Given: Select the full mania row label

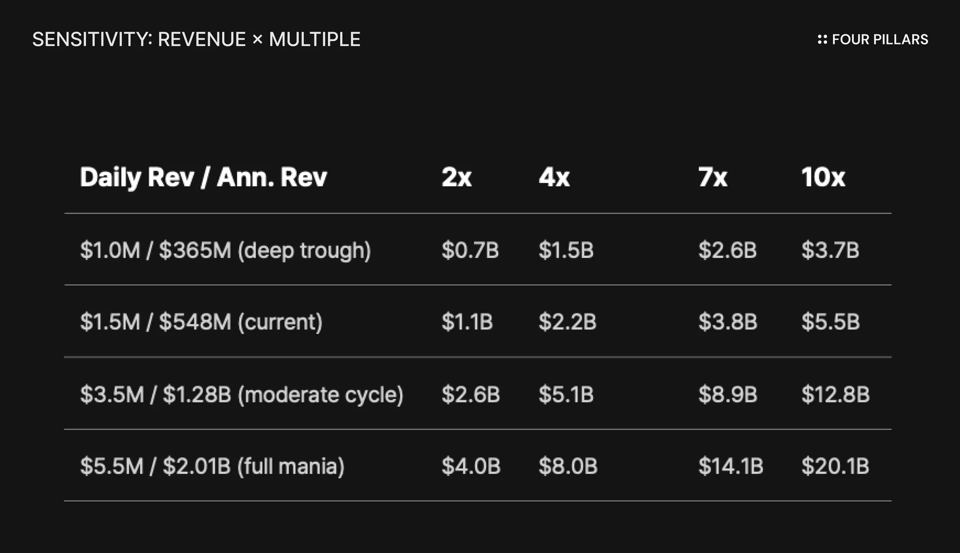Looking at the screenshot, I should pyautogui.click(x=212, y=466).
